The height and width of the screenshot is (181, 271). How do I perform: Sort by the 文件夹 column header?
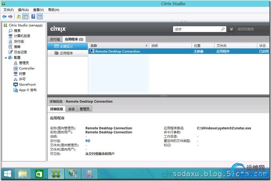[x=236, y=46]
